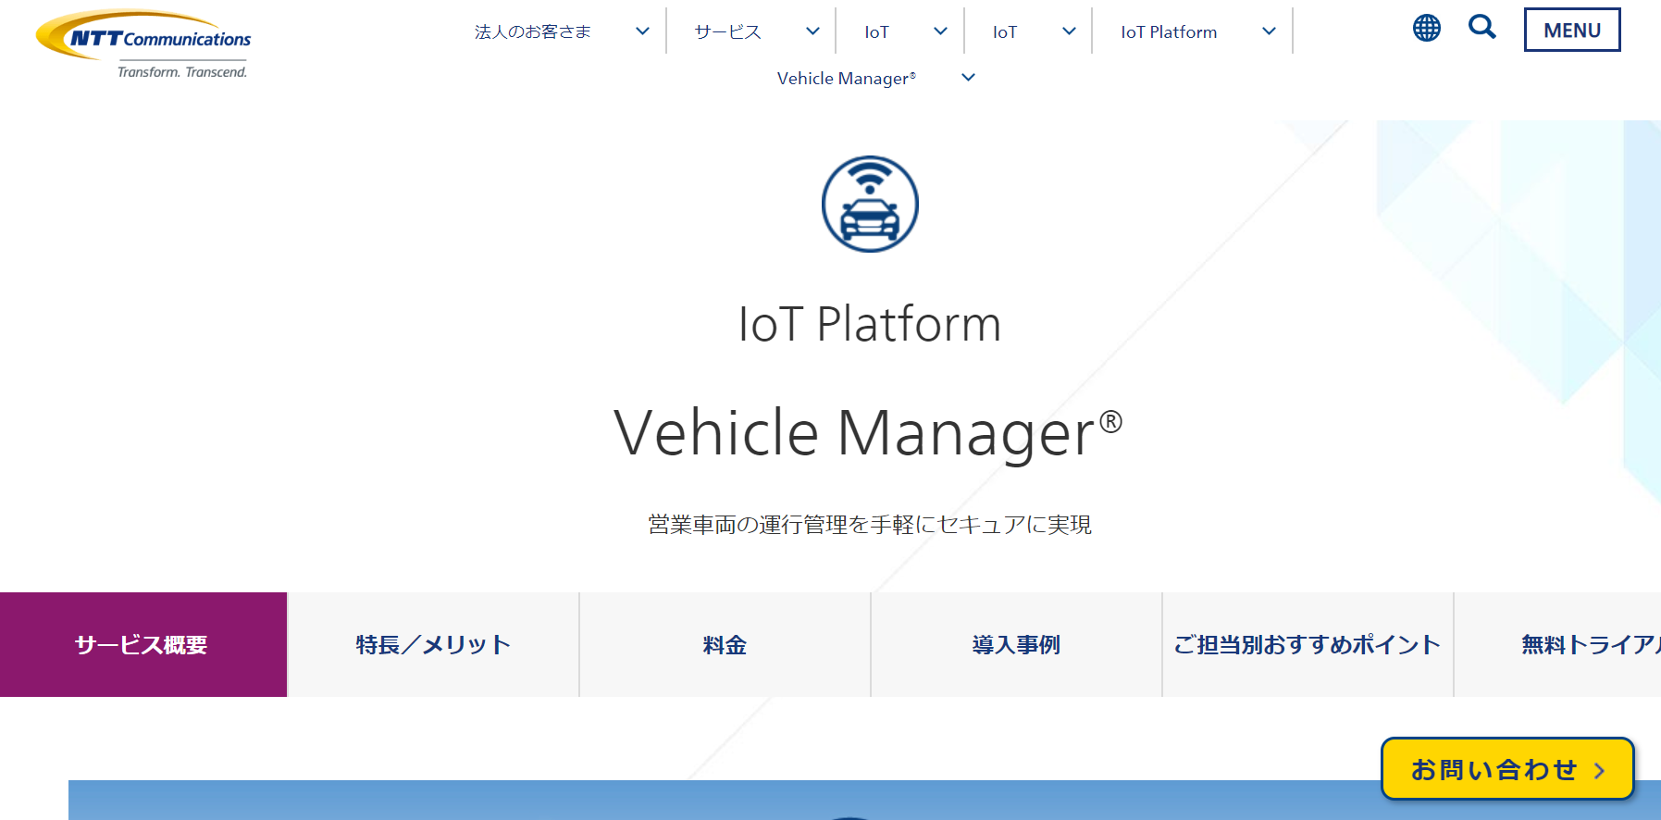Open the サービス breadcrumb link

727,31
